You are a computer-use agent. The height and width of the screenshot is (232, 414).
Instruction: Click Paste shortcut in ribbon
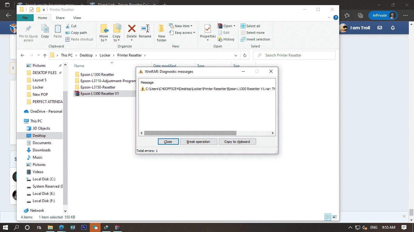[79, 39]
